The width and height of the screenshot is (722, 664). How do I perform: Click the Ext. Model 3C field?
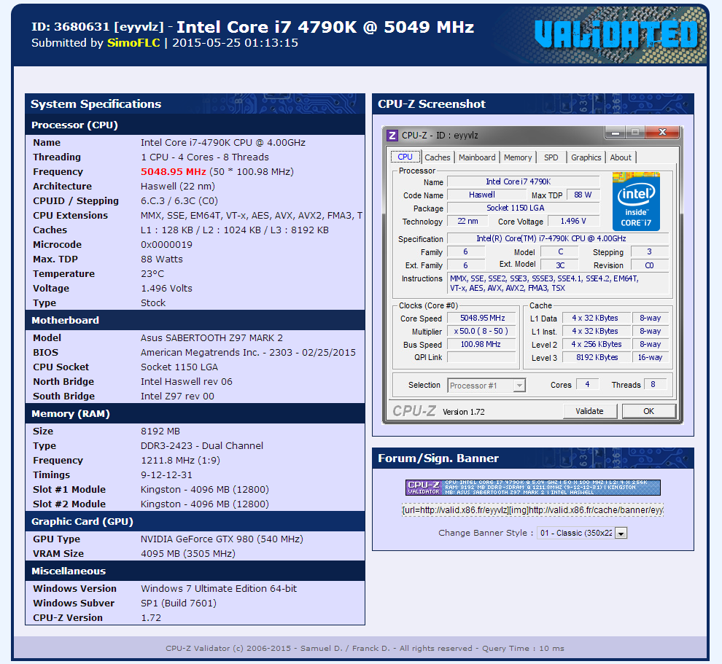(560, 265)
